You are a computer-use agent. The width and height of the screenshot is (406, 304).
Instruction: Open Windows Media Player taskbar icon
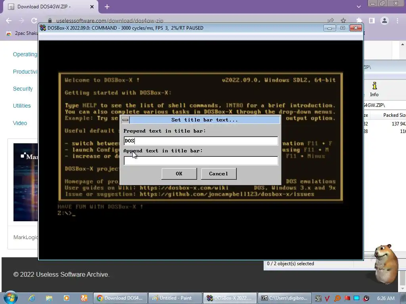click(66, 298)
